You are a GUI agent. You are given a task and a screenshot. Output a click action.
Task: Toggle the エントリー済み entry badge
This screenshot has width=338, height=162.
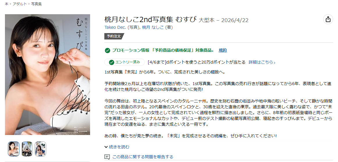coord(124,62)
